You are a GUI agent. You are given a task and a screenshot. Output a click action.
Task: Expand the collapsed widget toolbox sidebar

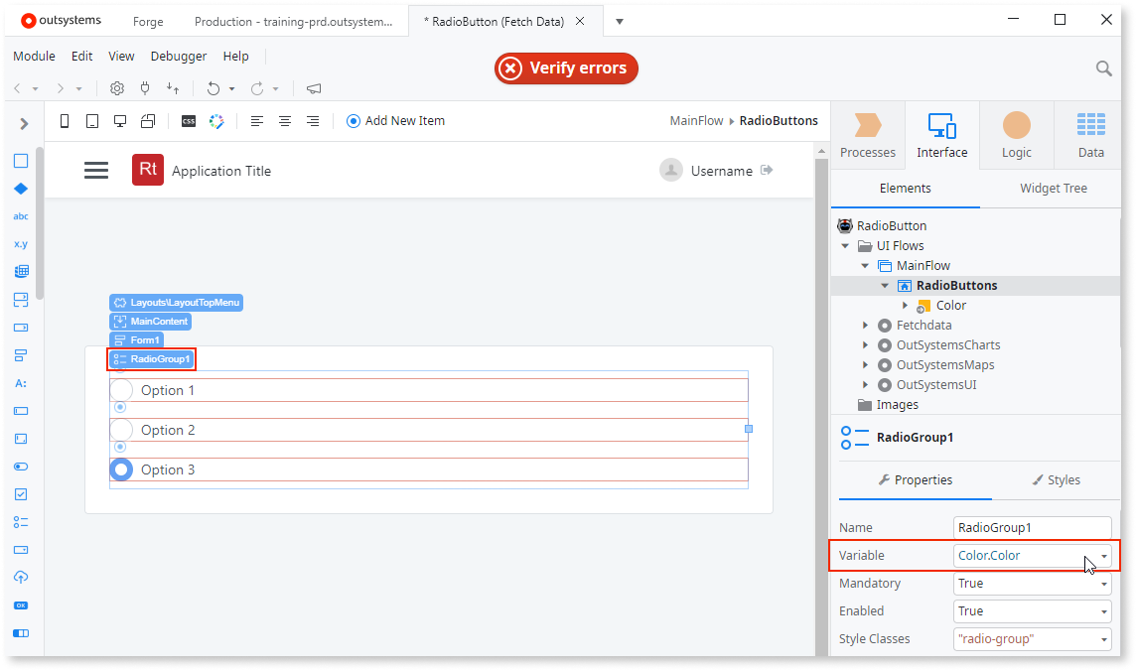pyautogui.click(x=24, y=124)
